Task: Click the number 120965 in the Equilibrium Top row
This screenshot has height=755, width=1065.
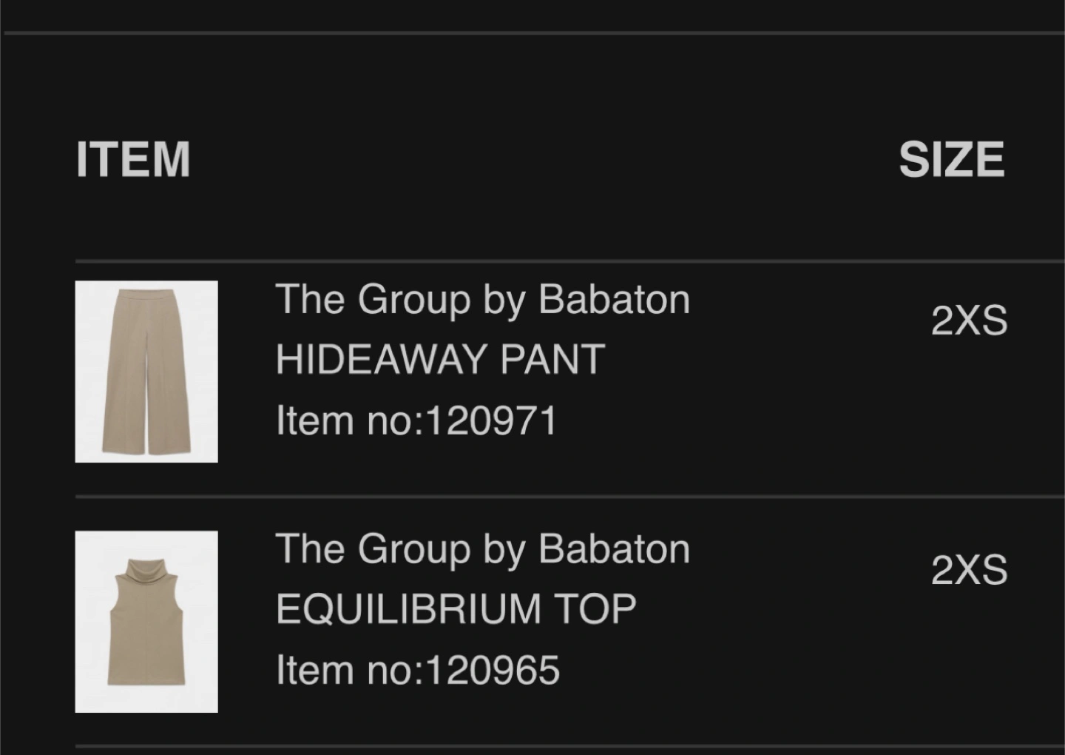Action: (493, 671)
